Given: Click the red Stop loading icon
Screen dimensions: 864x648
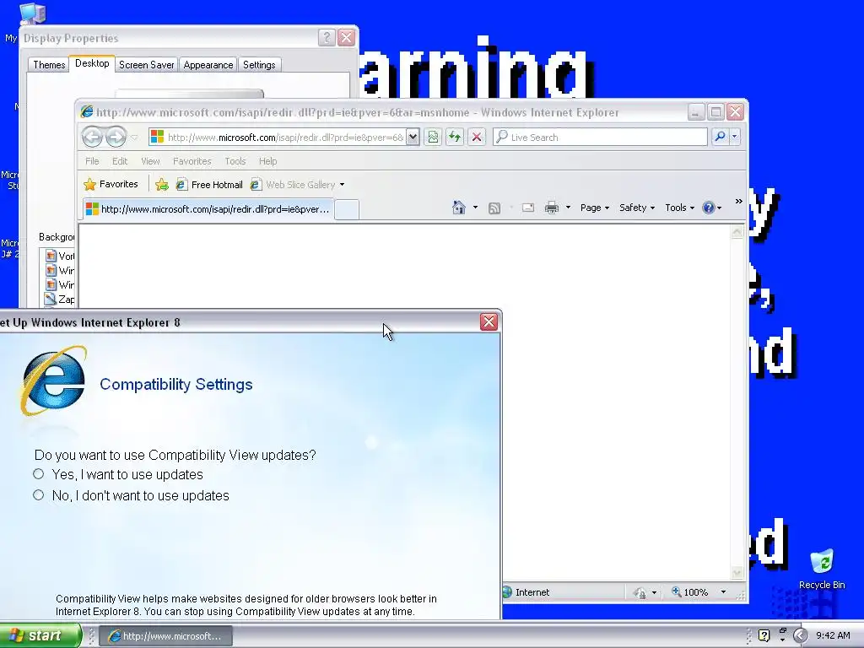Looking at the screenshot, I should (x=477, y=138).
